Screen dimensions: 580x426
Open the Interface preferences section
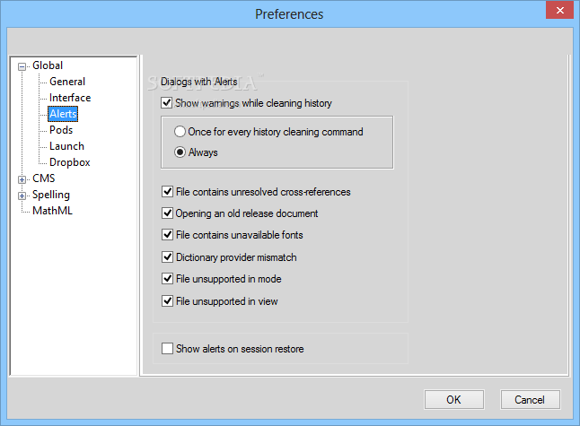tap(70, 98)
